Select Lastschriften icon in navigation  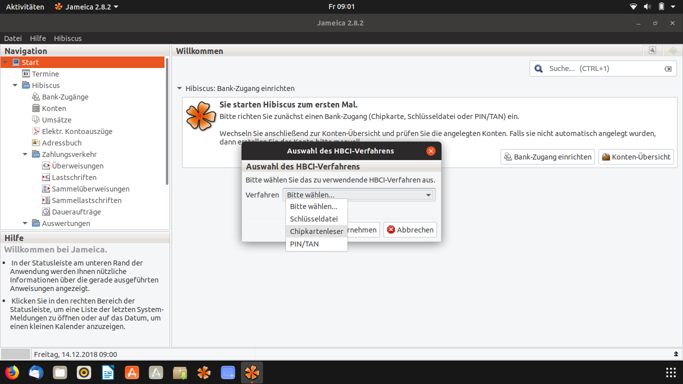click(46, 177)
